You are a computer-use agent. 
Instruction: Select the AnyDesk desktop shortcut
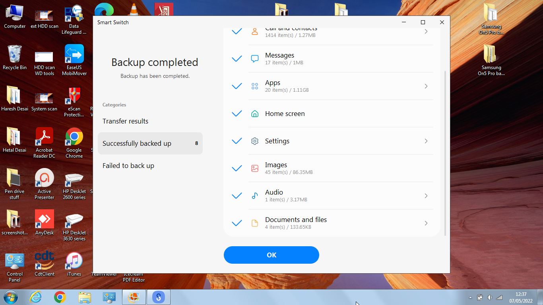pyautogui.click(x=45, y=222)
